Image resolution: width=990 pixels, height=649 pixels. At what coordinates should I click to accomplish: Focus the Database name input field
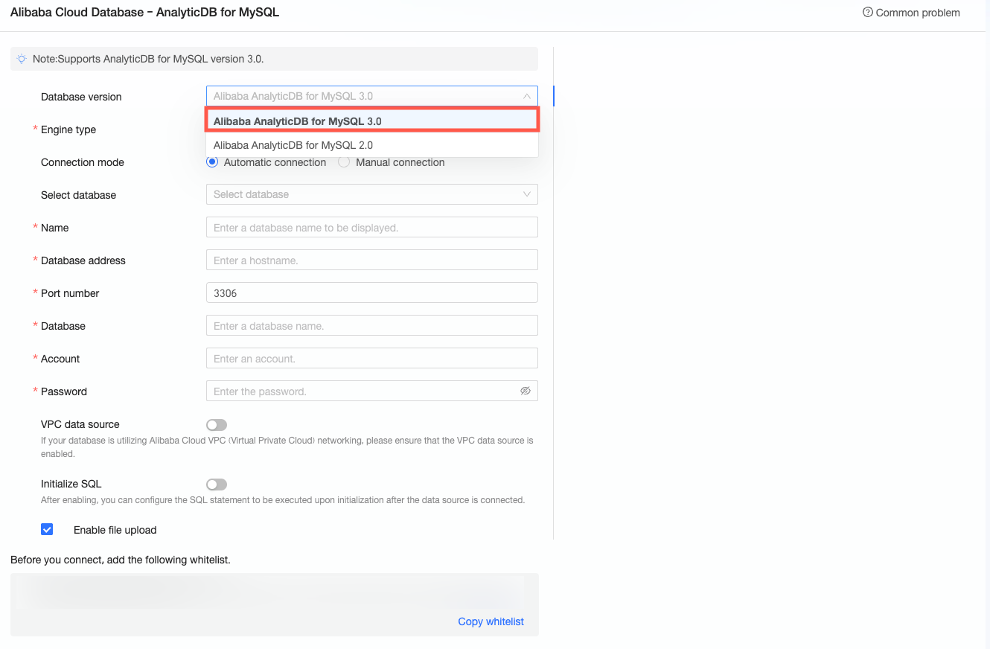371,325
